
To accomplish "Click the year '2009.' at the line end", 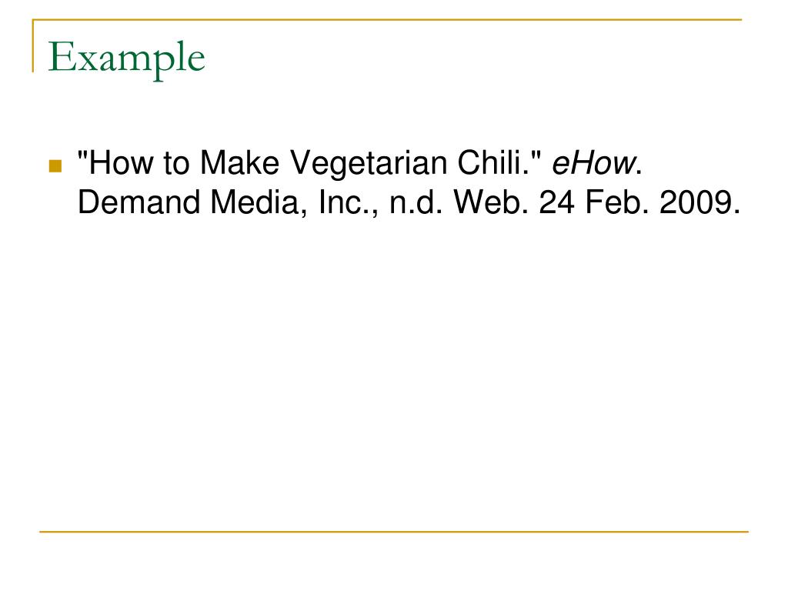I will click(x=700, y=202).
